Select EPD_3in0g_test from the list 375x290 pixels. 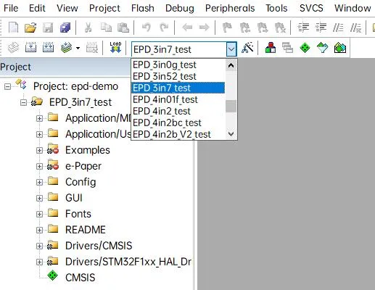coord(178,65)
